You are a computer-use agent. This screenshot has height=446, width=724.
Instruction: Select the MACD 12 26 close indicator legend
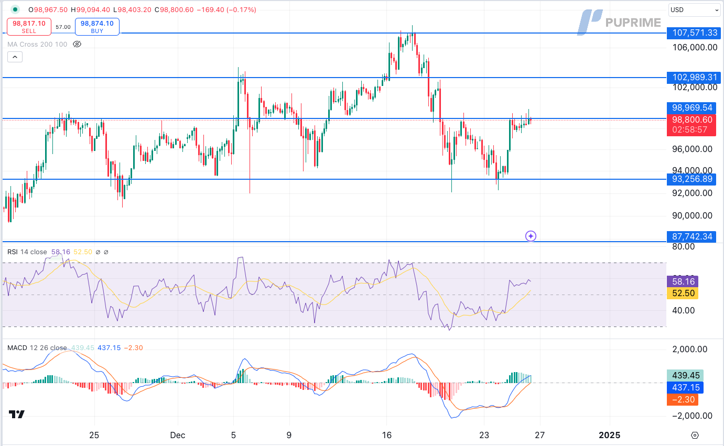click(37, 347)
